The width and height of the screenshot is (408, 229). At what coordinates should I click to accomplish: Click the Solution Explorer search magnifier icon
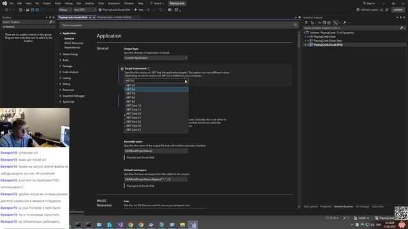[x=402, y=28]
